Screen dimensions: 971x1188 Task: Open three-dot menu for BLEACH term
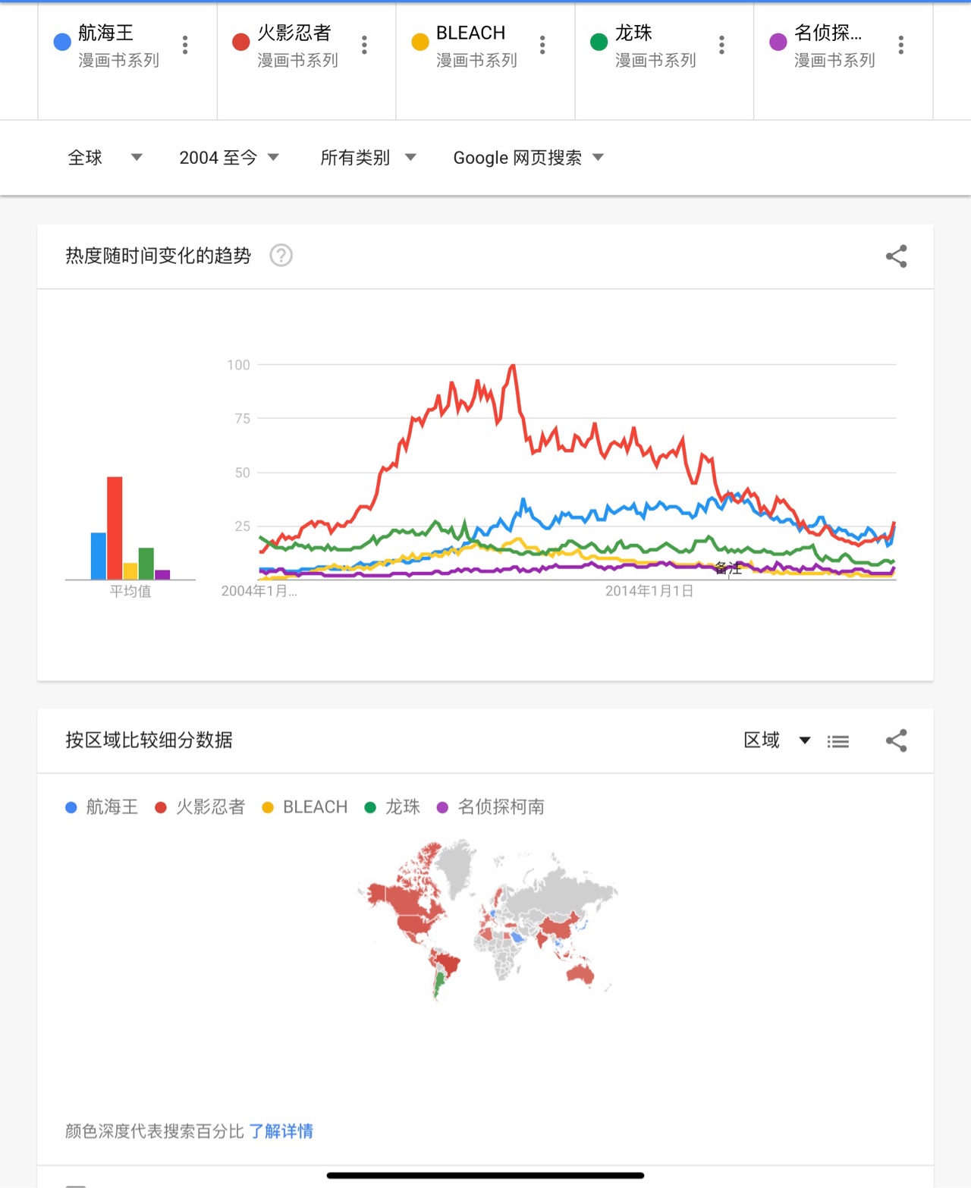542,45
